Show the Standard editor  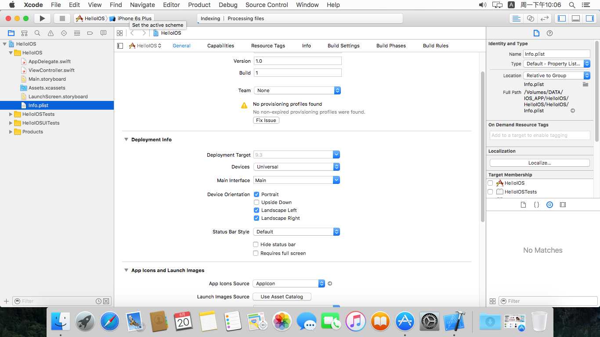coord(517,18)
